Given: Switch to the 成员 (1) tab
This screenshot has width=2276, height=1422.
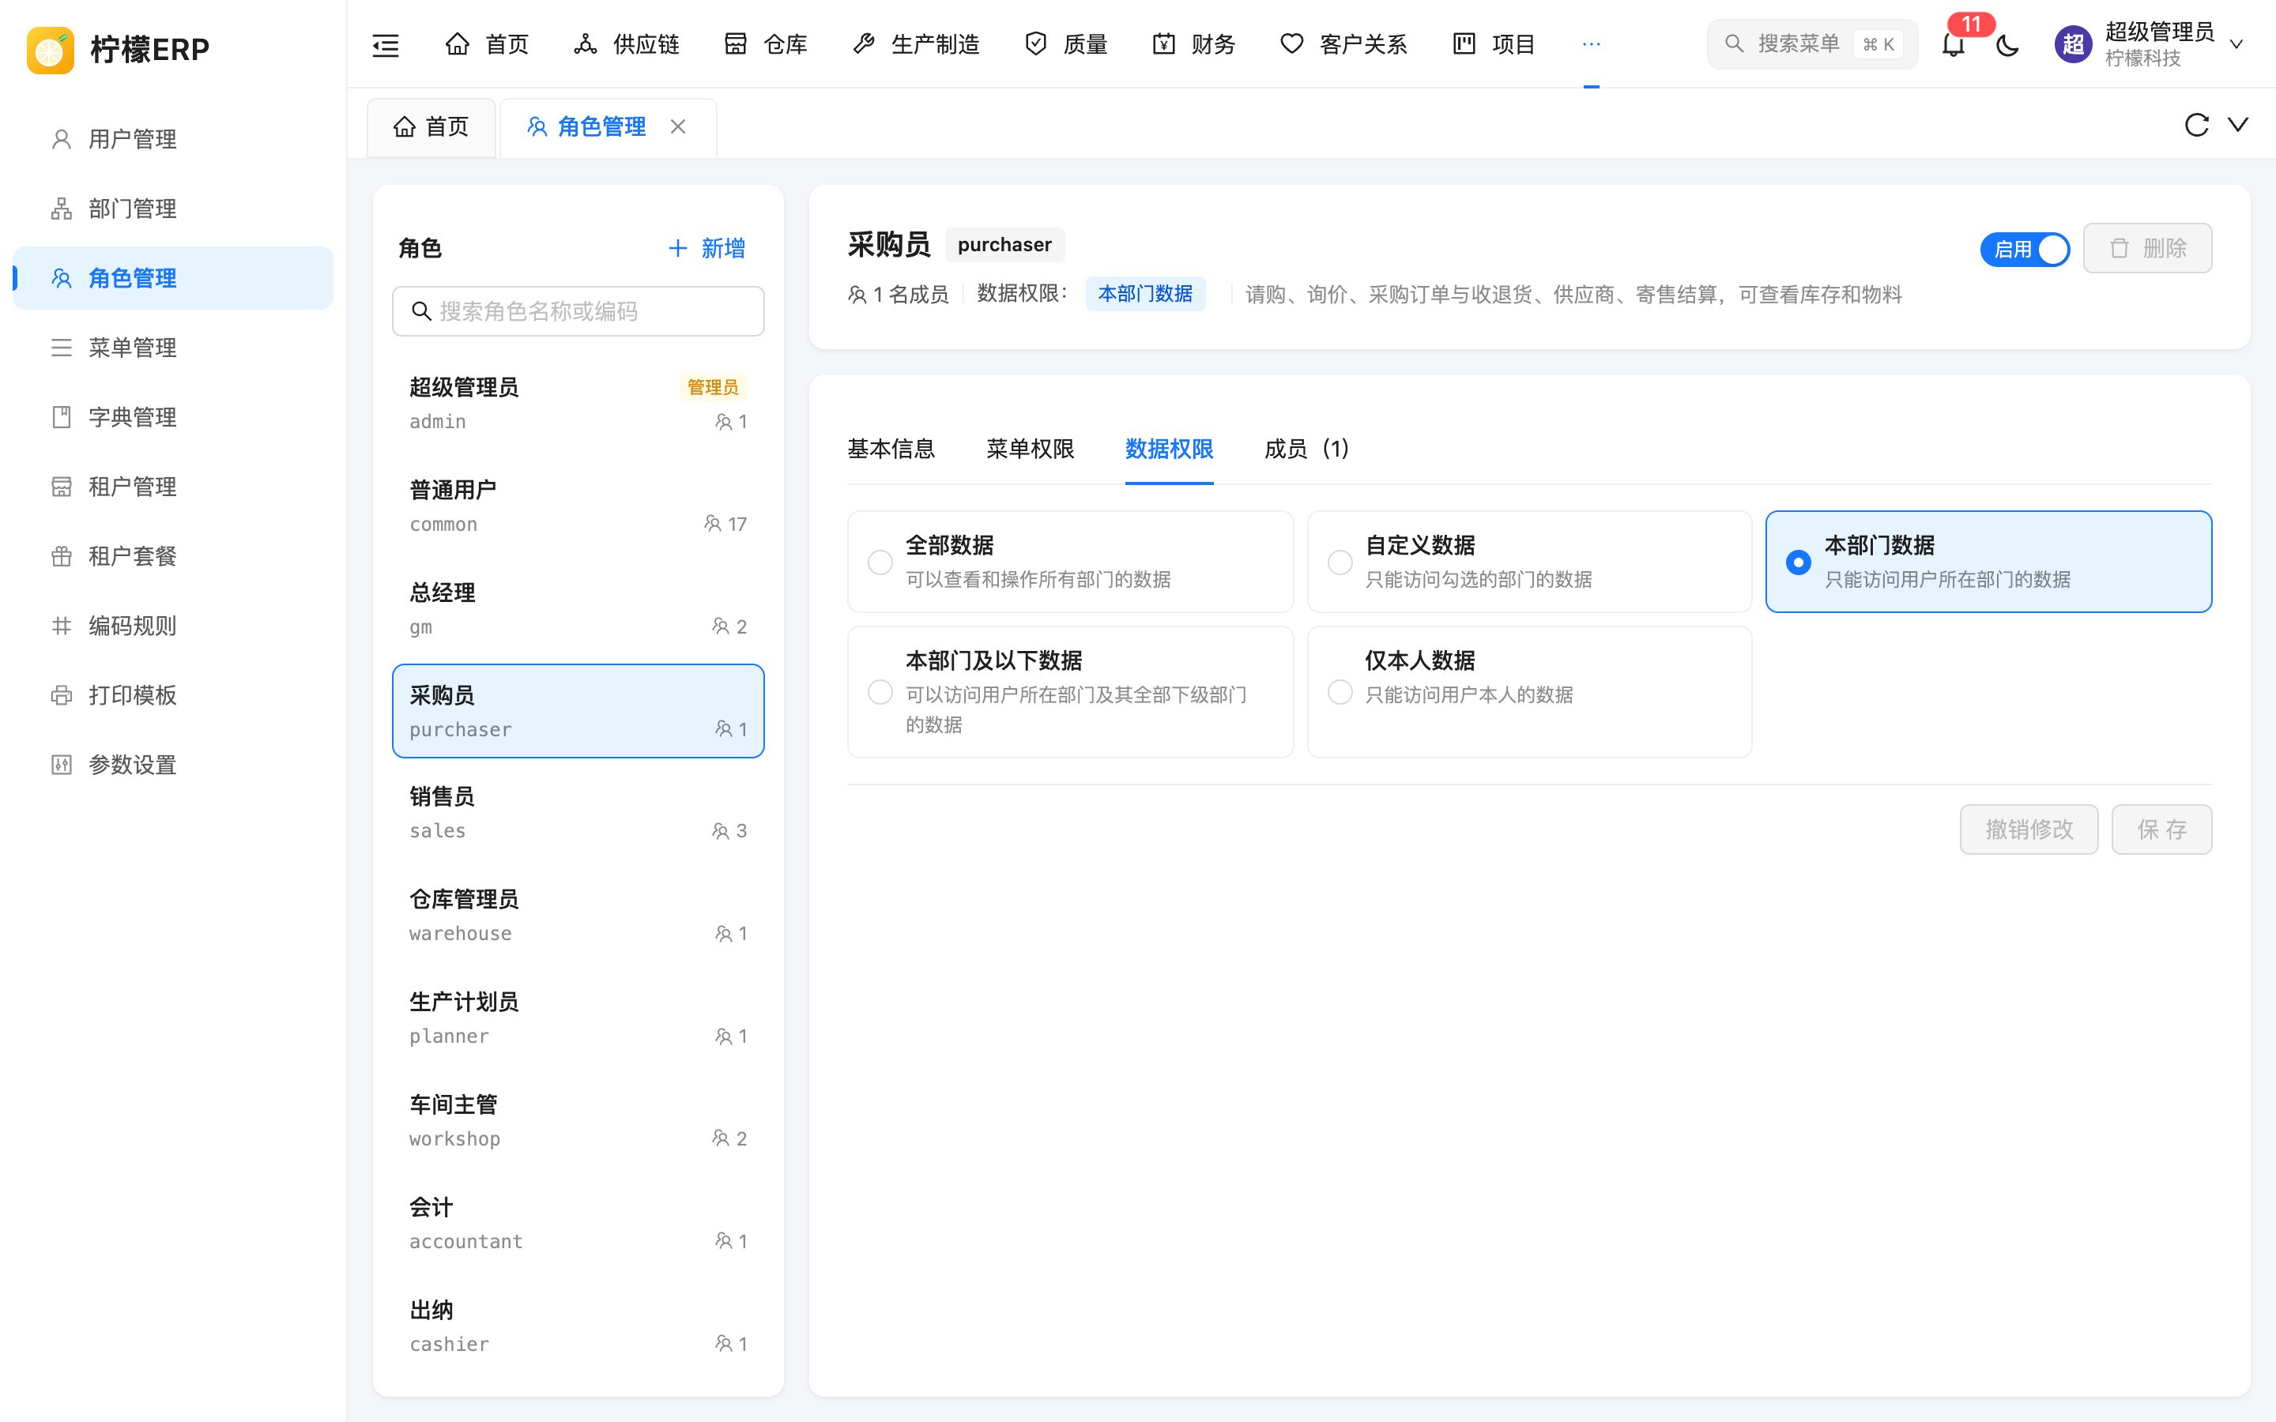Looking at the screenshot, I should click(x=1306, y=450).
